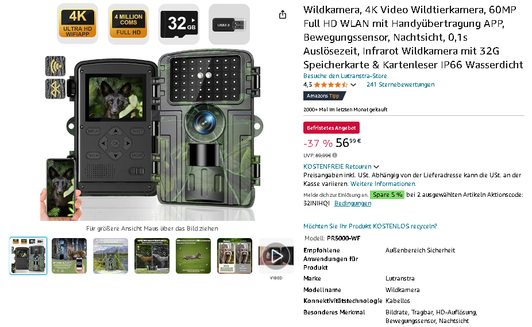
Task: Click the star rating icons
Action: 330,85
